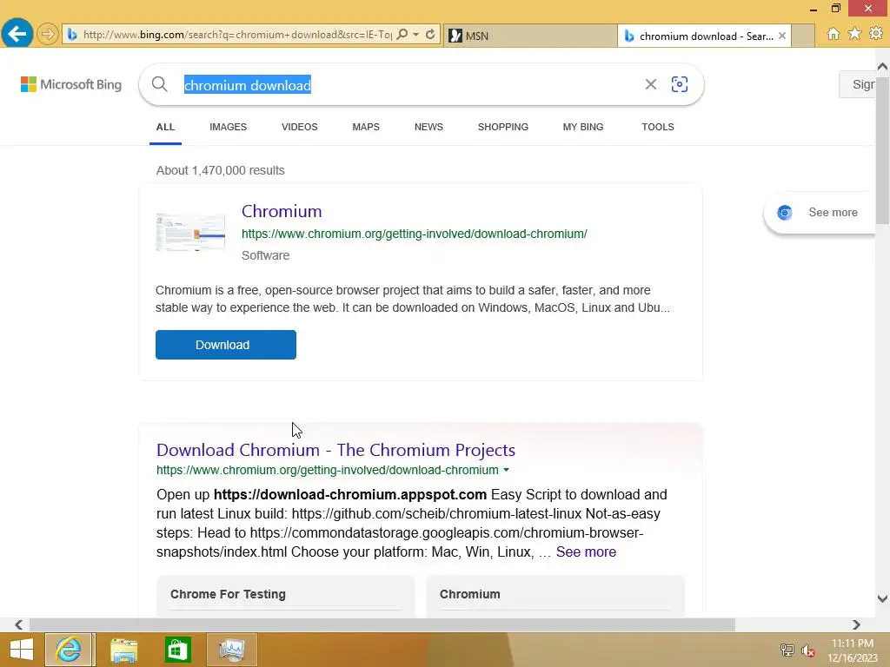890x667 pixels.
Task: Click the Microsoft Bing logo
Action: tap(71, 84)
